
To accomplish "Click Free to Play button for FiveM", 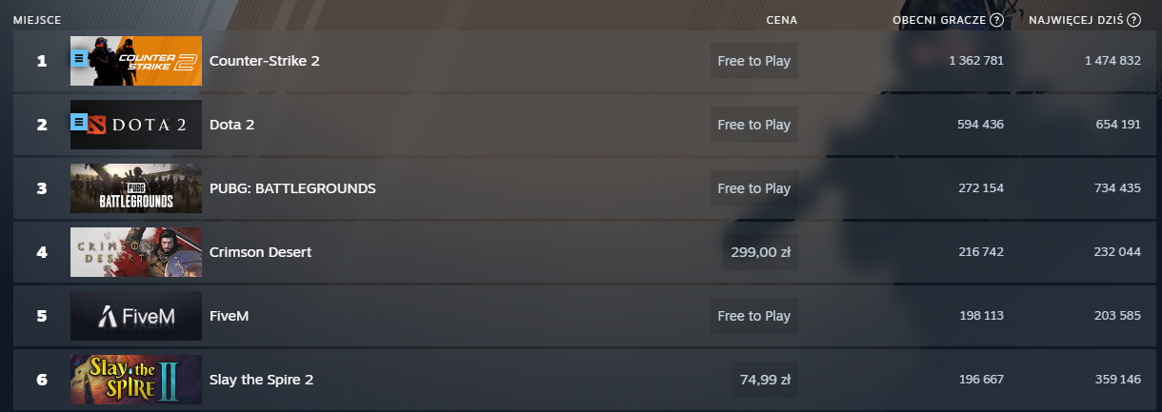I will [753, 316].
